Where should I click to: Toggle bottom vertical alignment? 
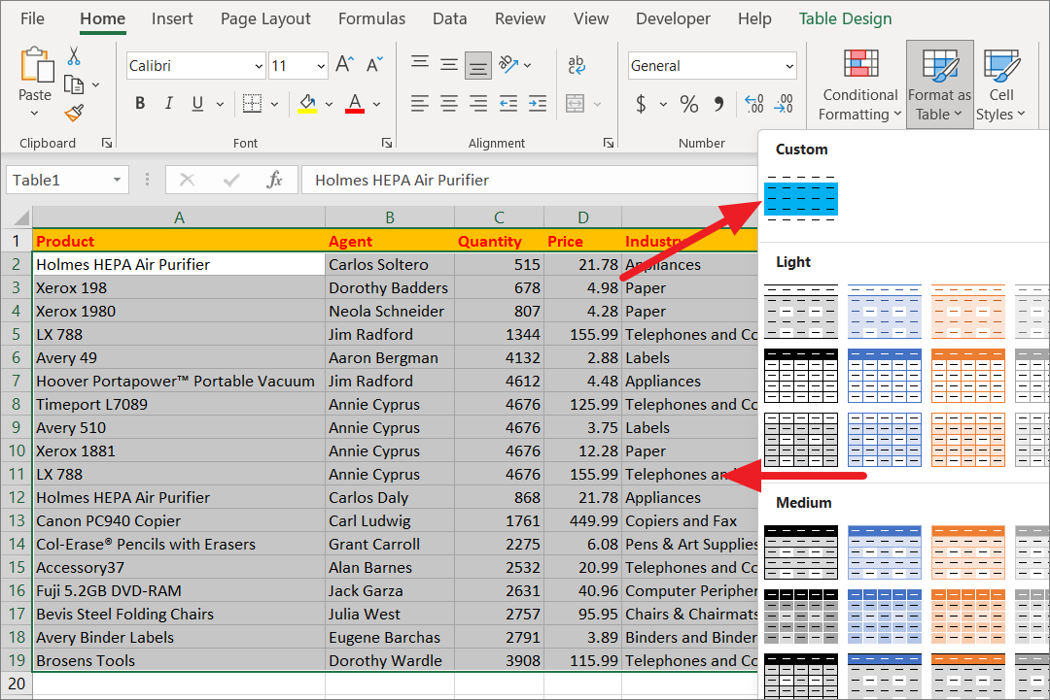click(x=478, y=65)
